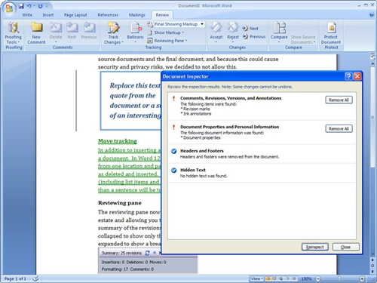Click the scroll-down arrow of the document

(x=372, y=254)
